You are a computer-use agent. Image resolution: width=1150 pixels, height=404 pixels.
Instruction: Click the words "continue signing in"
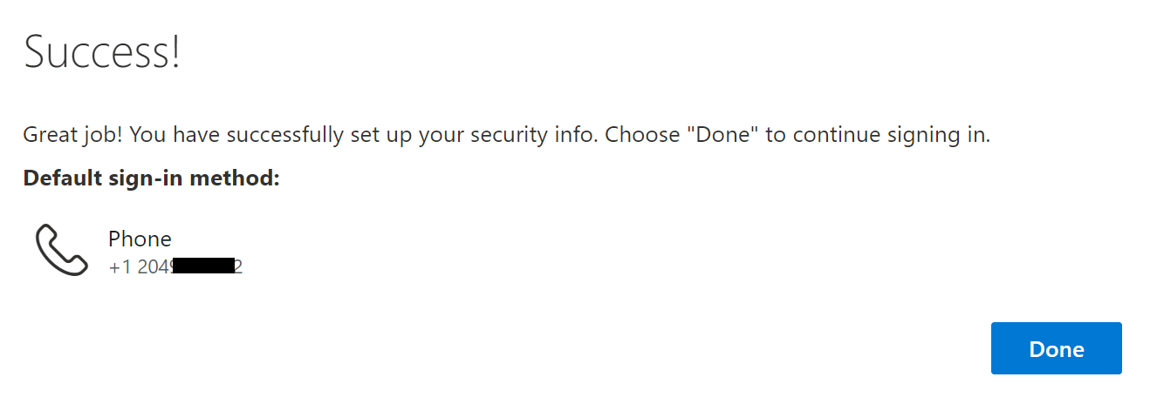pos(888,135)
